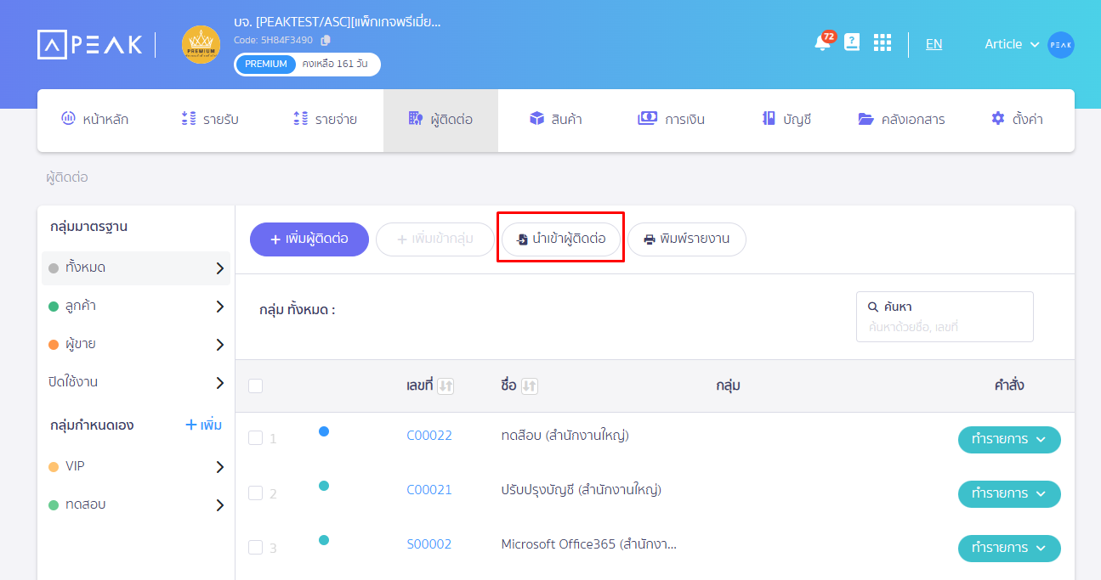Click the PEAK profile icon top right
The height and width of the screenshot is (580, 1101).
click(x=1060, y=44)
